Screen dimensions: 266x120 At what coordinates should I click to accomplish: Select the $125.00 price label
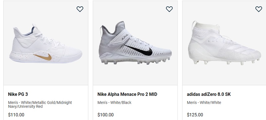tap(195, 115)
